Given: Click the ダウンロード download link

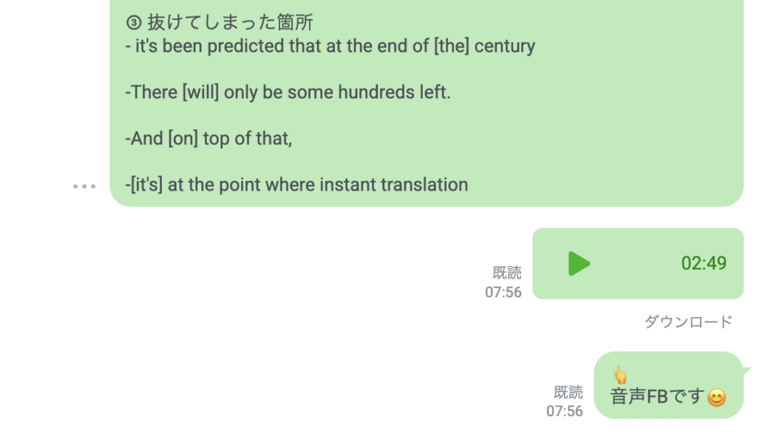Looking at the screenshot, I should click(x=688, y=321).
